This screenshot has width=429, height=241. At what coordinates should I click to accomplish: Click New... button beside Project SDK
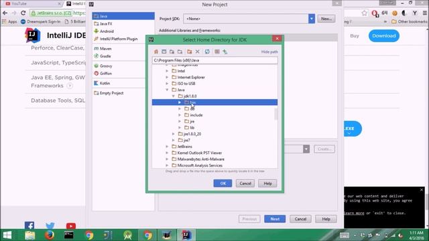coord(326,19)
